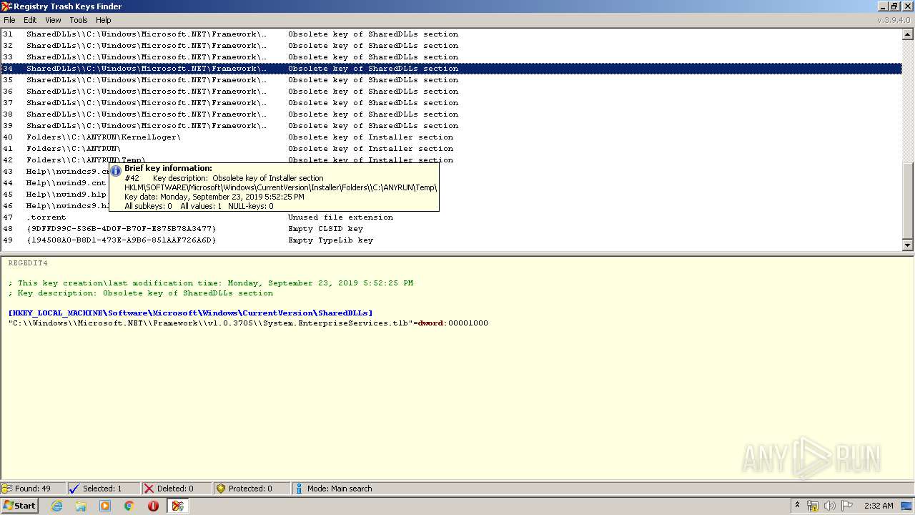Select row 36 SharedDLLs entry

[451, 92]
